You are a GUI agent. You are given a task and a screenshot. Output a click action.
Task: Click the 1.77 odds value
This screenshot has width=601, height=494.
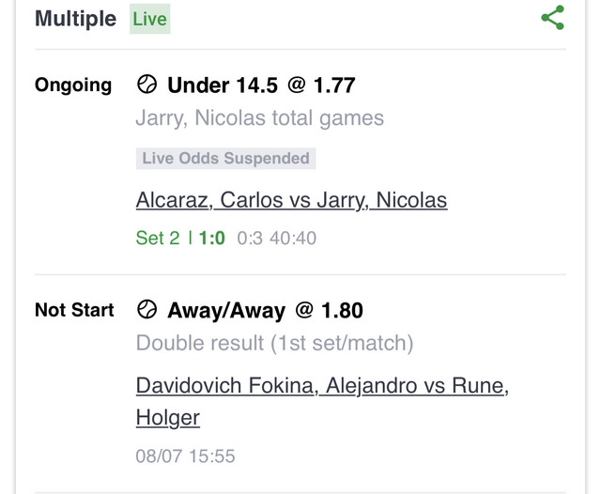click(x=334, y=85)
